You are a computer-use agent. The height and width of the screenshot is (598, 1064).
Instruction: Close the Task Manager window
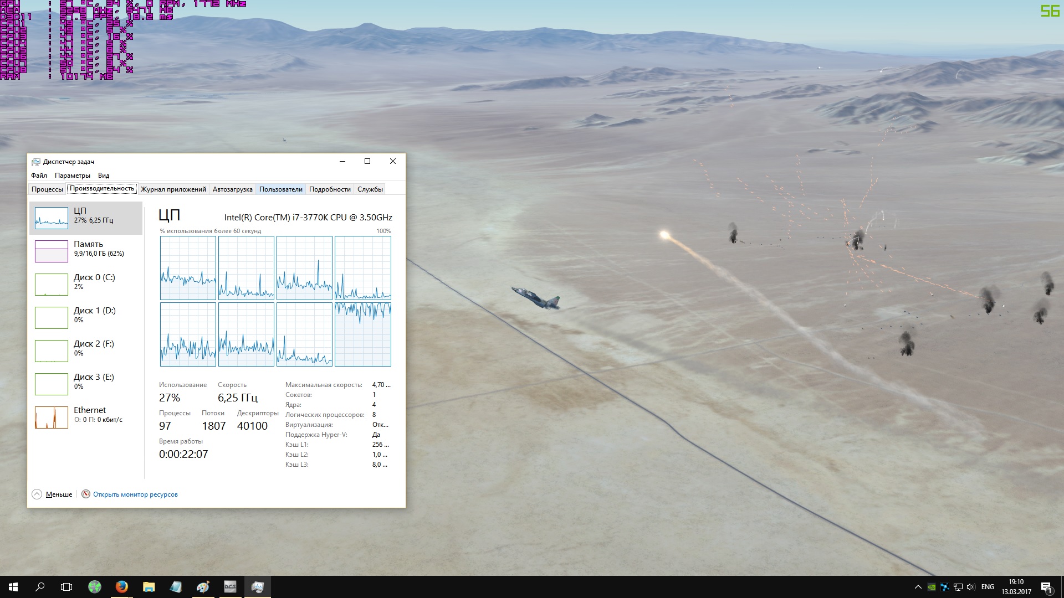pos(393,161)
